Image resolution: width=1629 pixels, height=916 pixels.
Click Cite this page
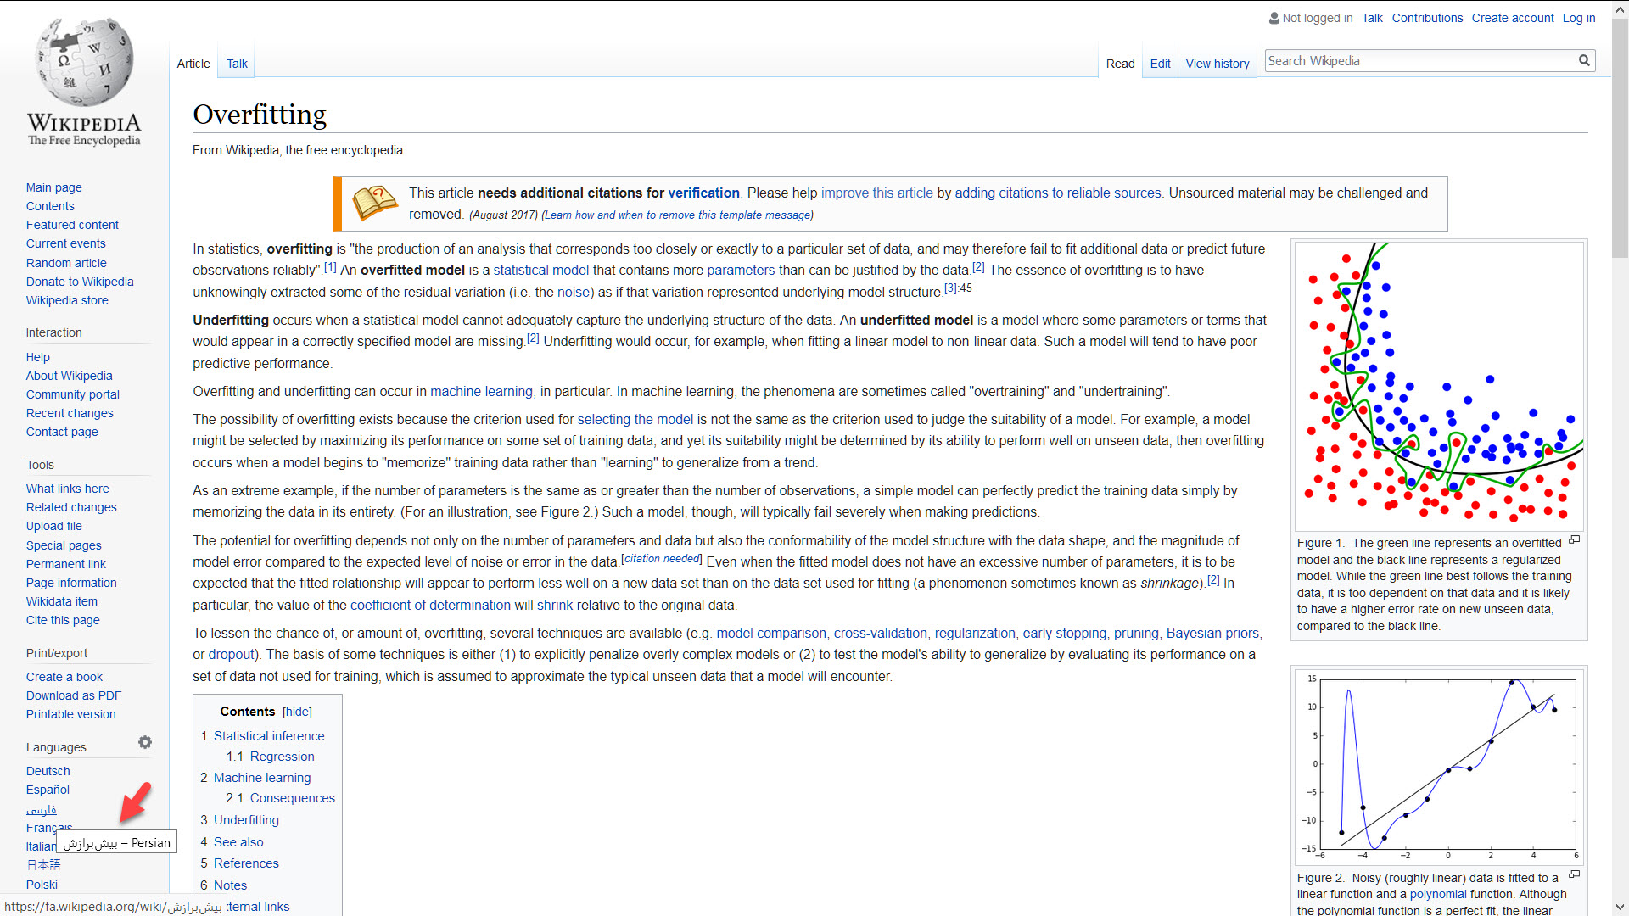pyautogui.click(x=63, y=620)
